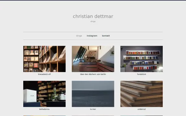This screenshot has height=116, width=186.
Task: Click the über den dächern von berlin caption
Action: pos(93,74)
